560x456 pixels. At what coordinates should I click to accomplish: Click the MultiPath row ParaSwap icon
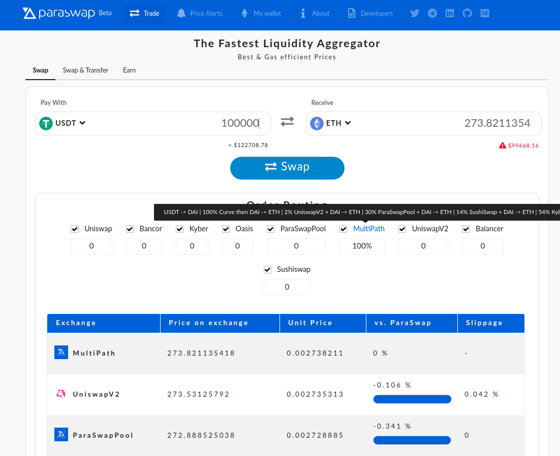61,352
